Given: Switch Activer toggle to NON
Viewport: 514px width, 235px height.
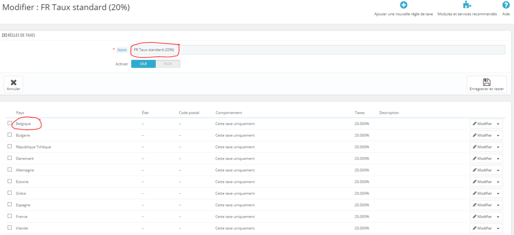Looking at the screenshot, I should point(168,64).
